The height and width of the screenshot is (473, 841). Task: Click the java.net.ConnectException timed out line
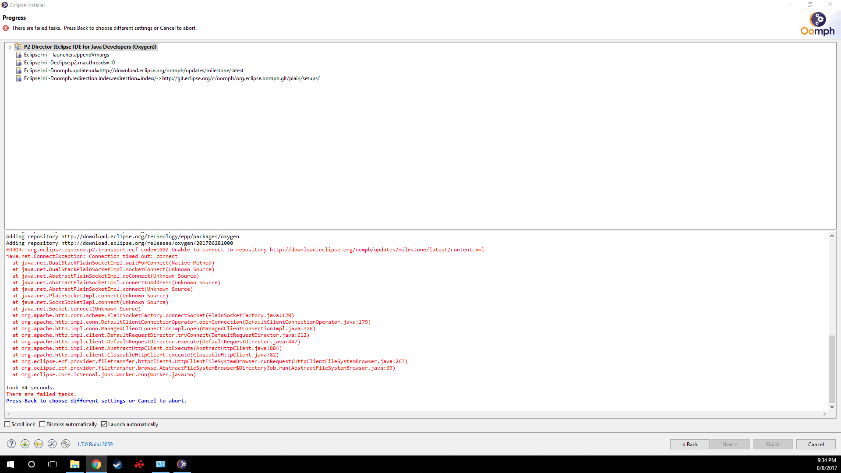click(x=92, y=256)
